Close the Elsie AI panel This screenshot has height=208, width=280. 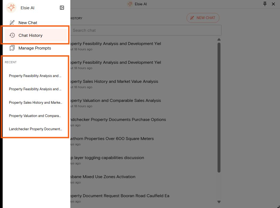[273, 4]
